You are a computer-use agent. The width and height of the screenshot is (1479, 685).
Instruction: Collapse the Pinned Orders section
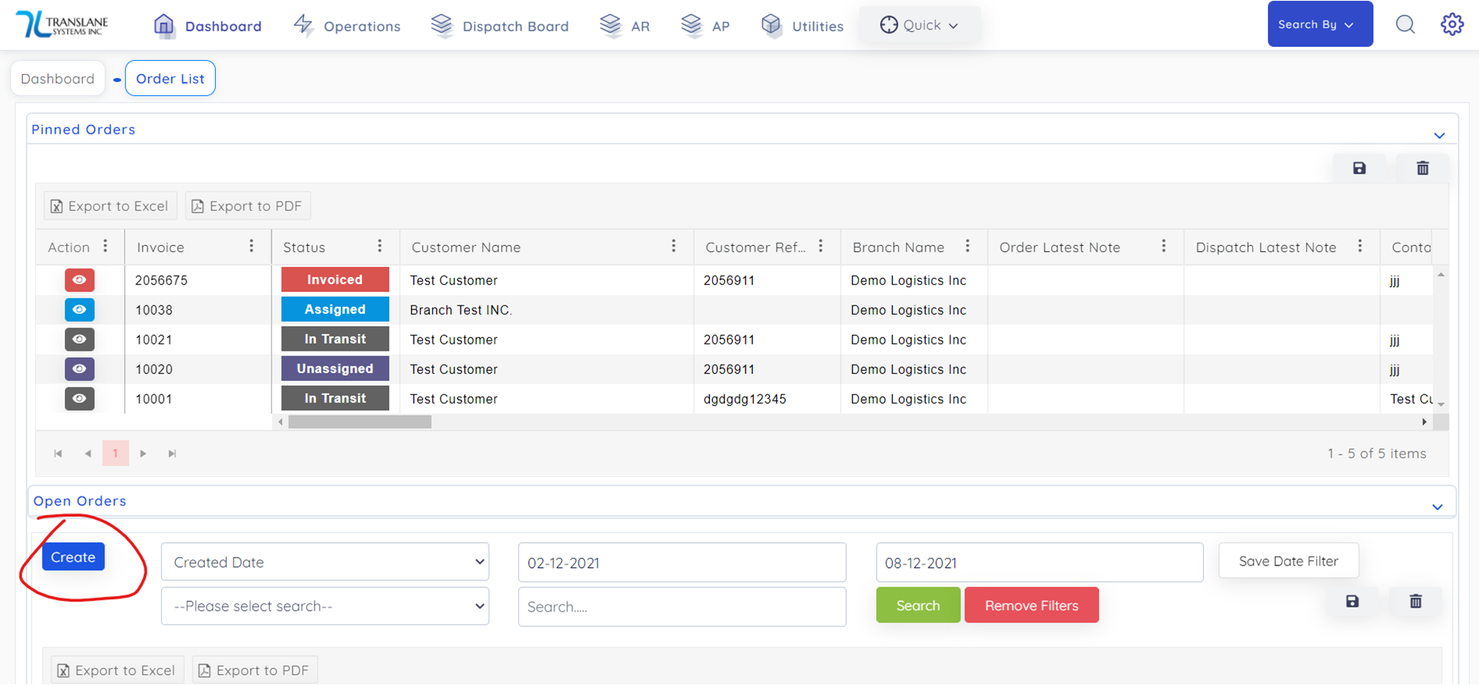click(1439, 135)
